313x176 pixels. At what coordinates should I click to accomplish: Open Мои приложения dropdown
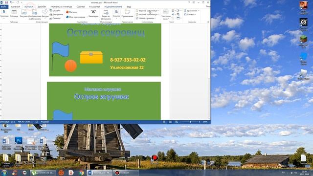pos(76,17)
